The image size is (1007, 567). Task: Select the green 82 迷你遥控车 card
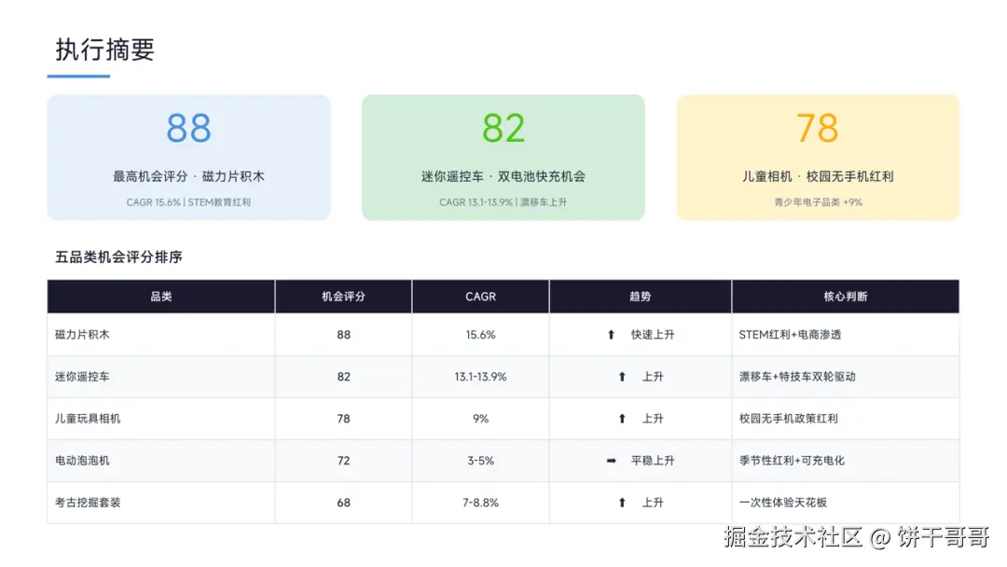(504, 158)
